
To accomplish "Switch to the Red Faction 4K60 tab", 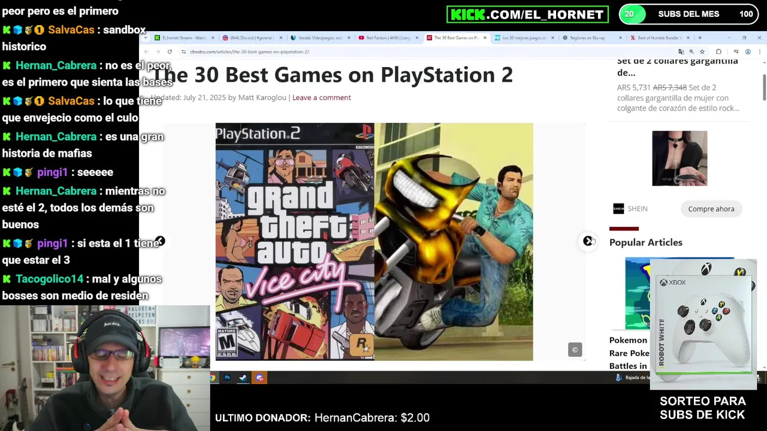I will (388, 38).
